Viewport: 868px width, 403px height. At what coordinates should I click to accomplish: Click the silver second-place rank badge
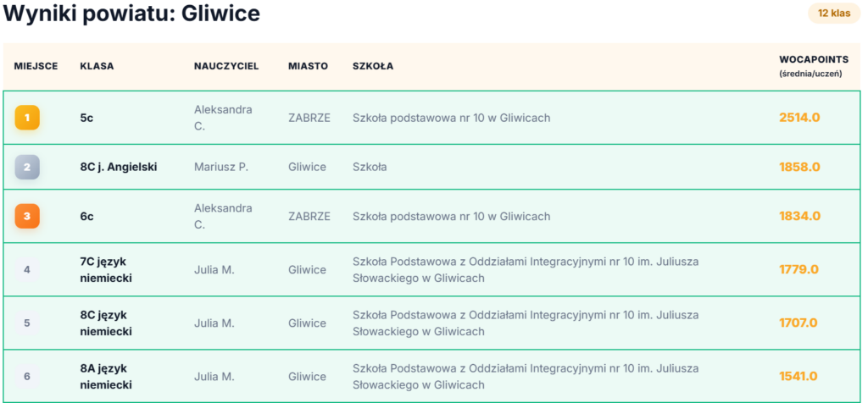click(x=27, y=167)
